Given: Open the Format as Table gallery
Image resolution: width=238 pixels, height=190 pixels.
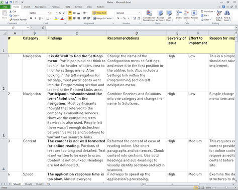Looking at the screenshot, I should point(160,16).
